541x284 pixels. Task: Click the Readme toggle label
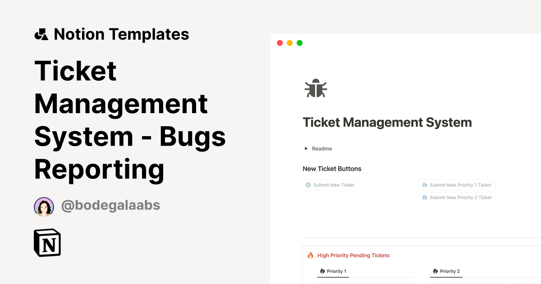322,149
